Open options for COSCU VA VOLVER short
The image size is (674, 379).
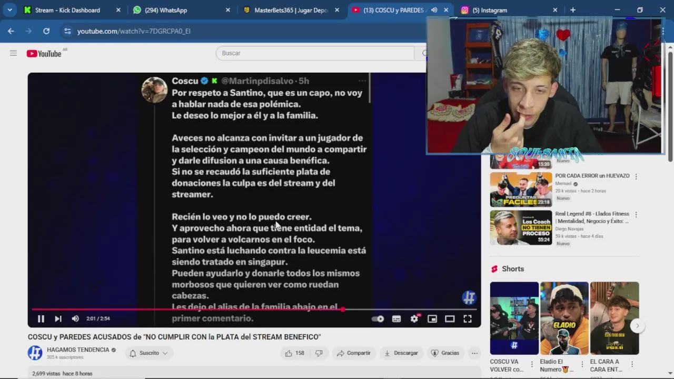point(532,364)
